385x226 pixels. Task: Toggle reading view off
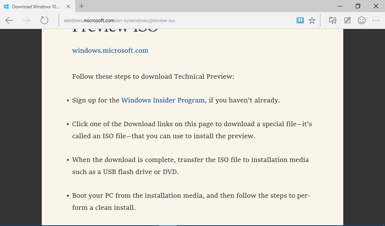pos(300,20)
